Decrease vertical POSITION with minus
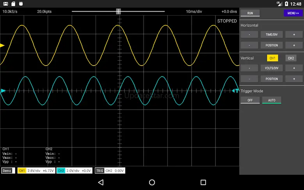The height and width of the screenshot is (190, 304). (249, 79)
